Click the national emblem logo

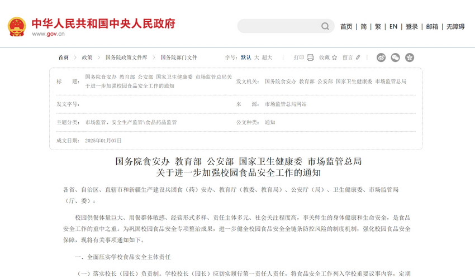pos(17,27)
